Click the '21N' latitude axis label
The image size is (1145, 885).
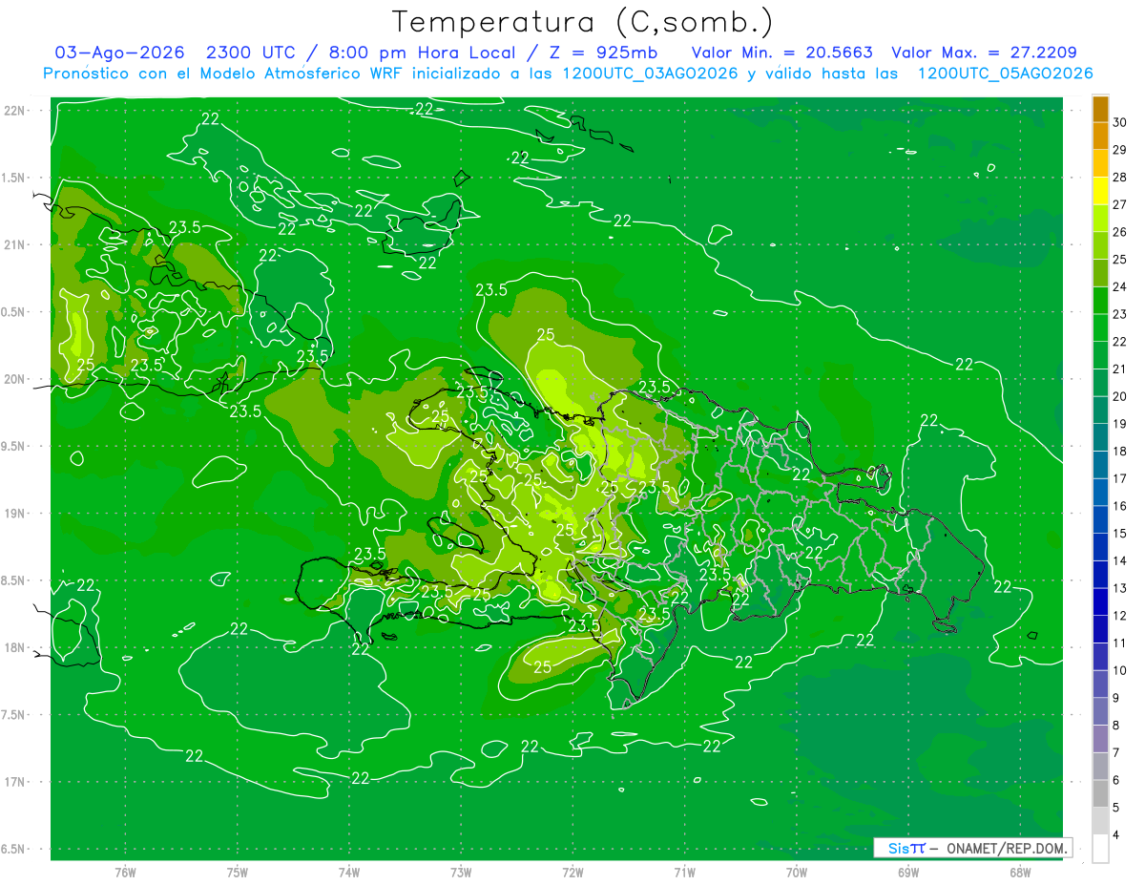[x=14, y=244]
